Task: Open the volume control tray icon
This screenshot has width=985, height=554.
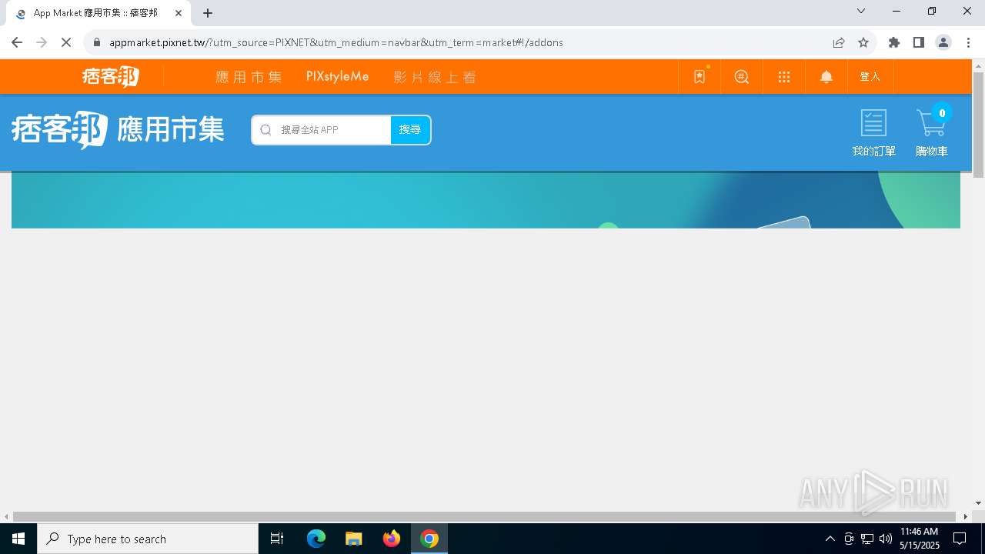Action: pos(886,539)
